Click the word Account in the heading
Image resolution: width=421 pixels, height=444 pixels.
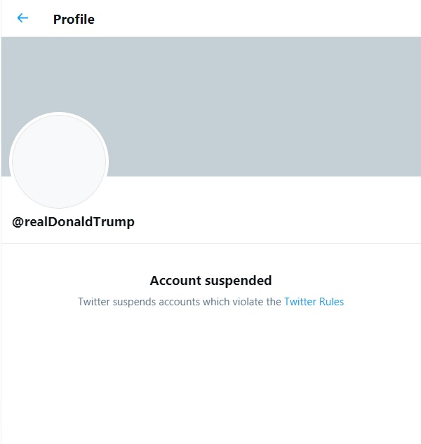click(x=176, y=281)
